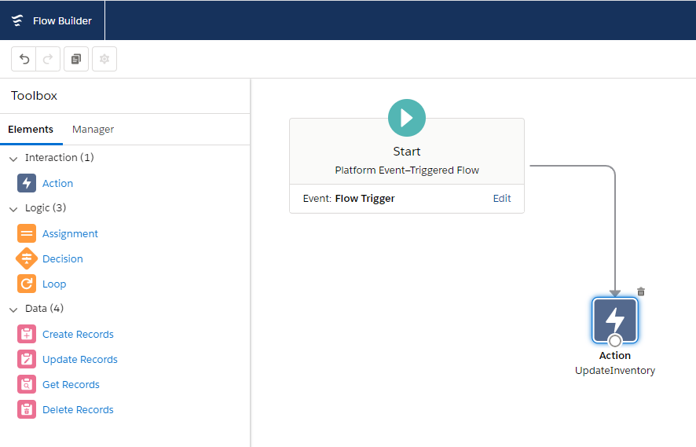This screenshot has width=696, height=447.
Task: Click the UpdateInventory Action node on canvas
Action: tap(615, 320)
